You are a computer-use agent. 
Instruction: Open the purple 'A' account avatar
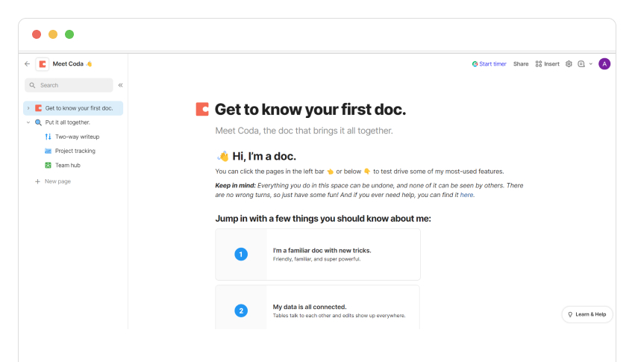(604, 64)
